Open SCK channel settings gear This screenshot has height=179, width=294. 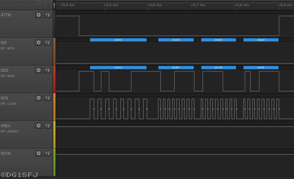point(39,98)
